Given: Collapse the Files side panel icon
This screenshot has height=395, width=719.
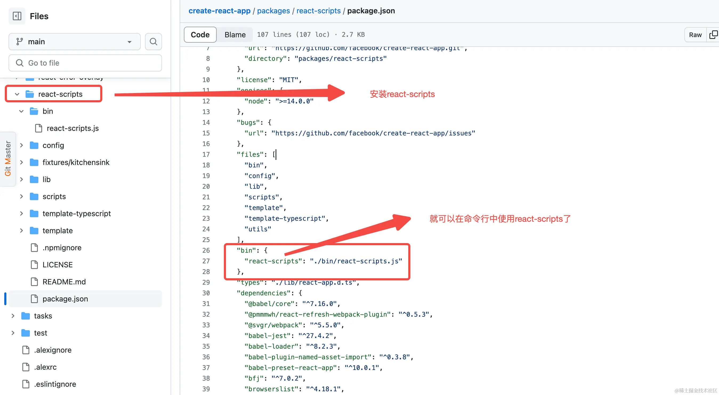Looking at the screenshot, I should click(x=17, y=16).
